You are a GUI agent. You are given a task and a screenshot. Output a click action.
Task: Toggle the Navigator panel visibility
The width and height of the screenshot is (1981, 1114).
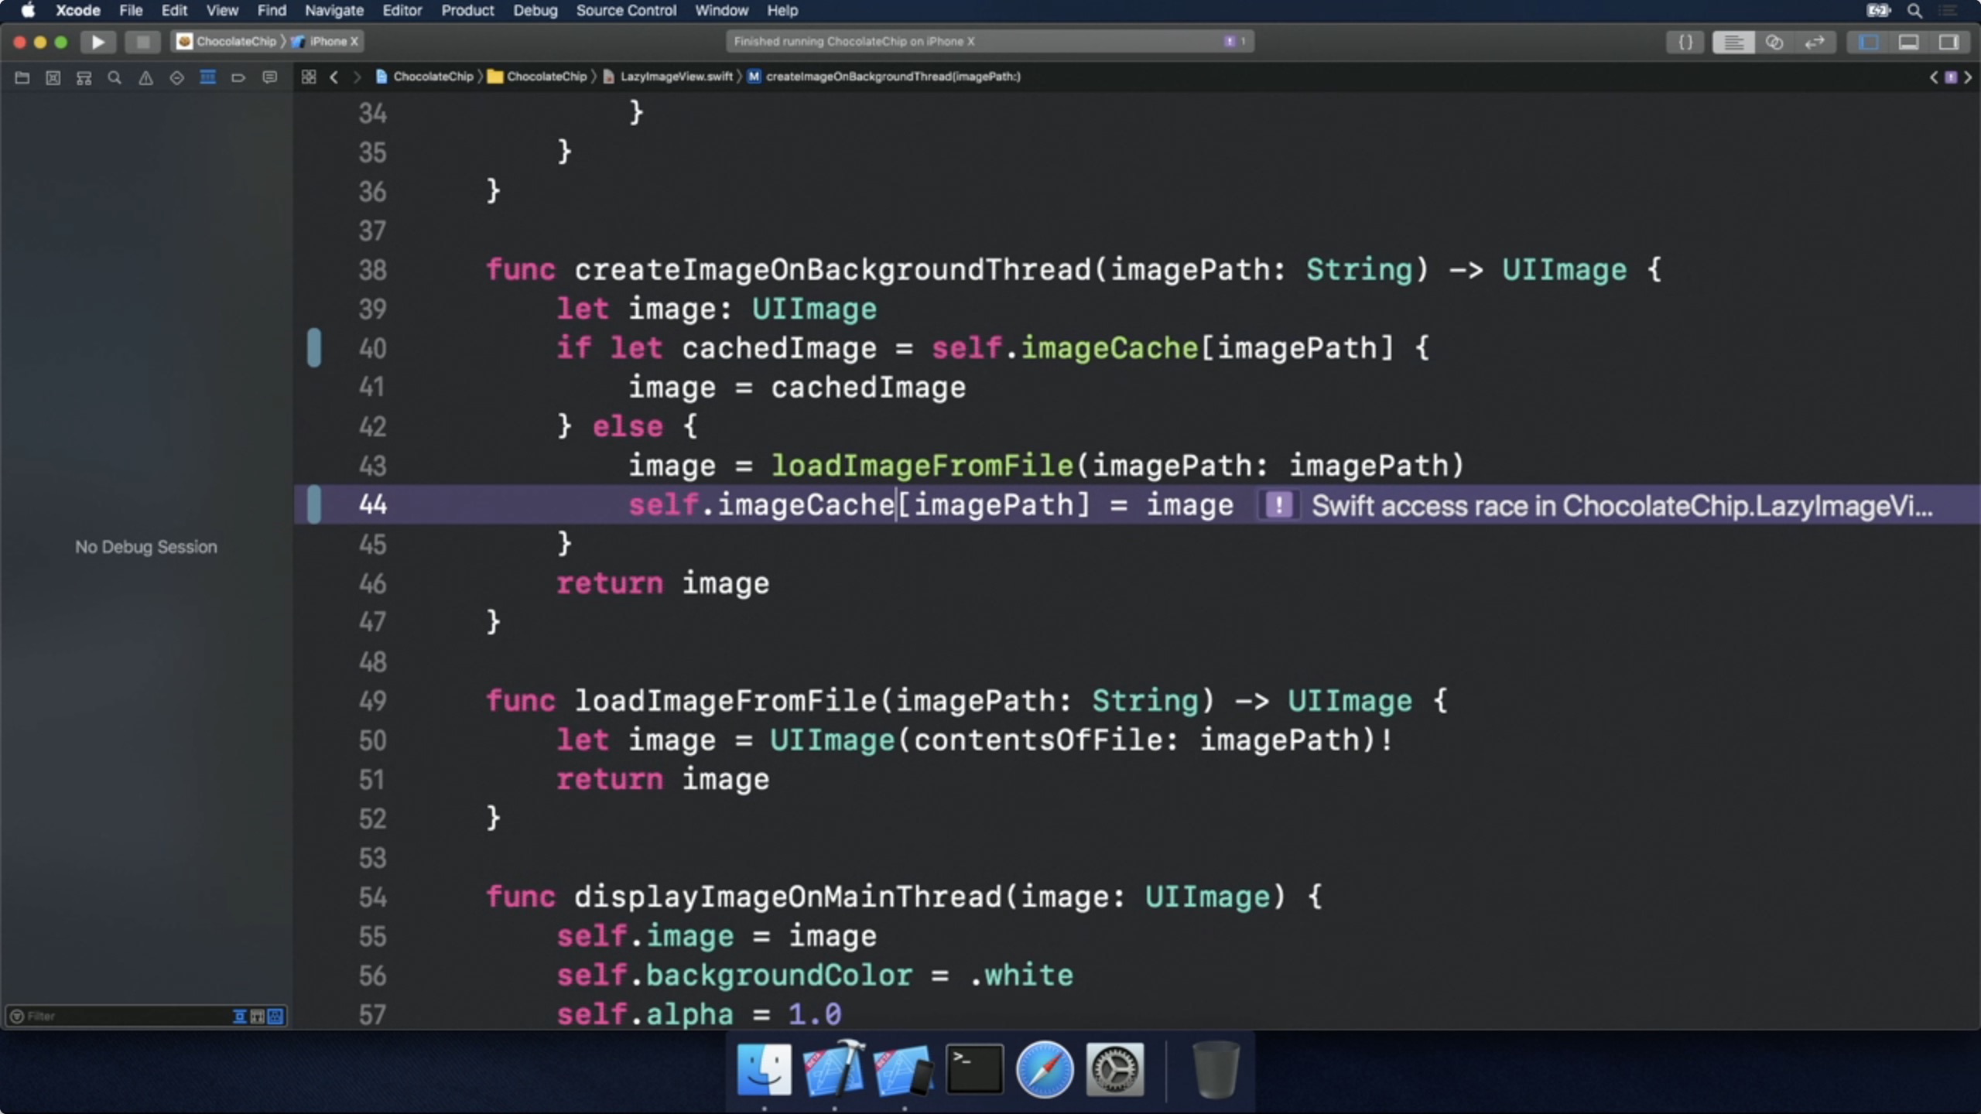[x=1868, y=42]
